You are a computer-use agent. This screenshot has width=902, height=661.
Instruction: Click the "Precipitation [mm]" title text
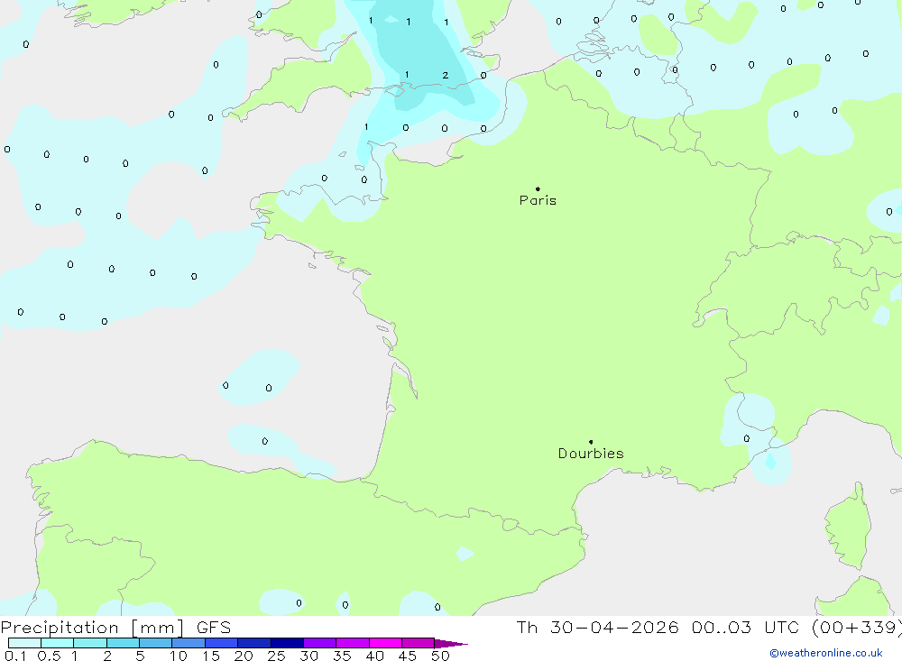coord(92,628)
